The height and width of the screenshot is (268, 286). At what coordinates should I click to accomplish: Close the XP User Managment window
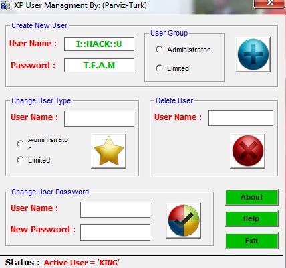coord(270,3)
